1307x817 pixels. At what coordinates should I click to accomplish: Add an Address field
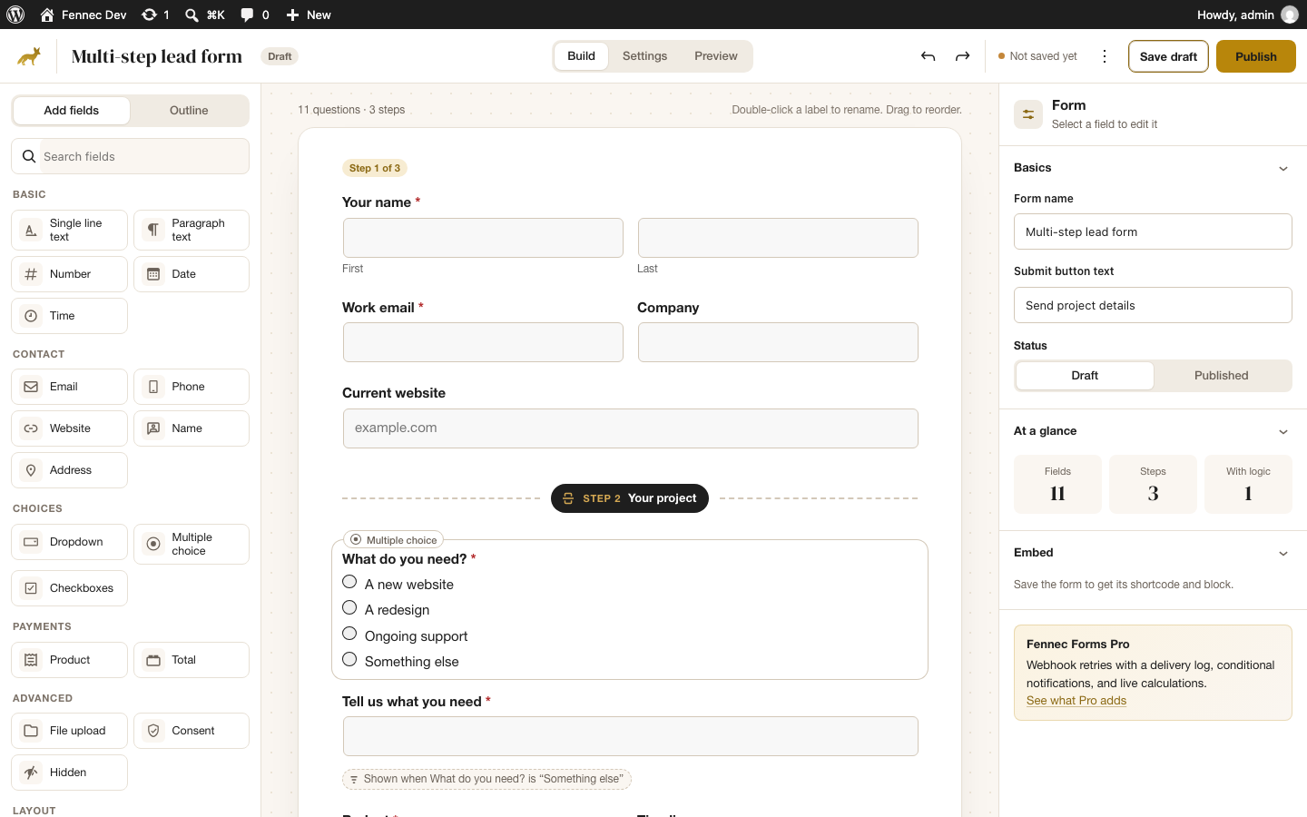pos(70,470)
